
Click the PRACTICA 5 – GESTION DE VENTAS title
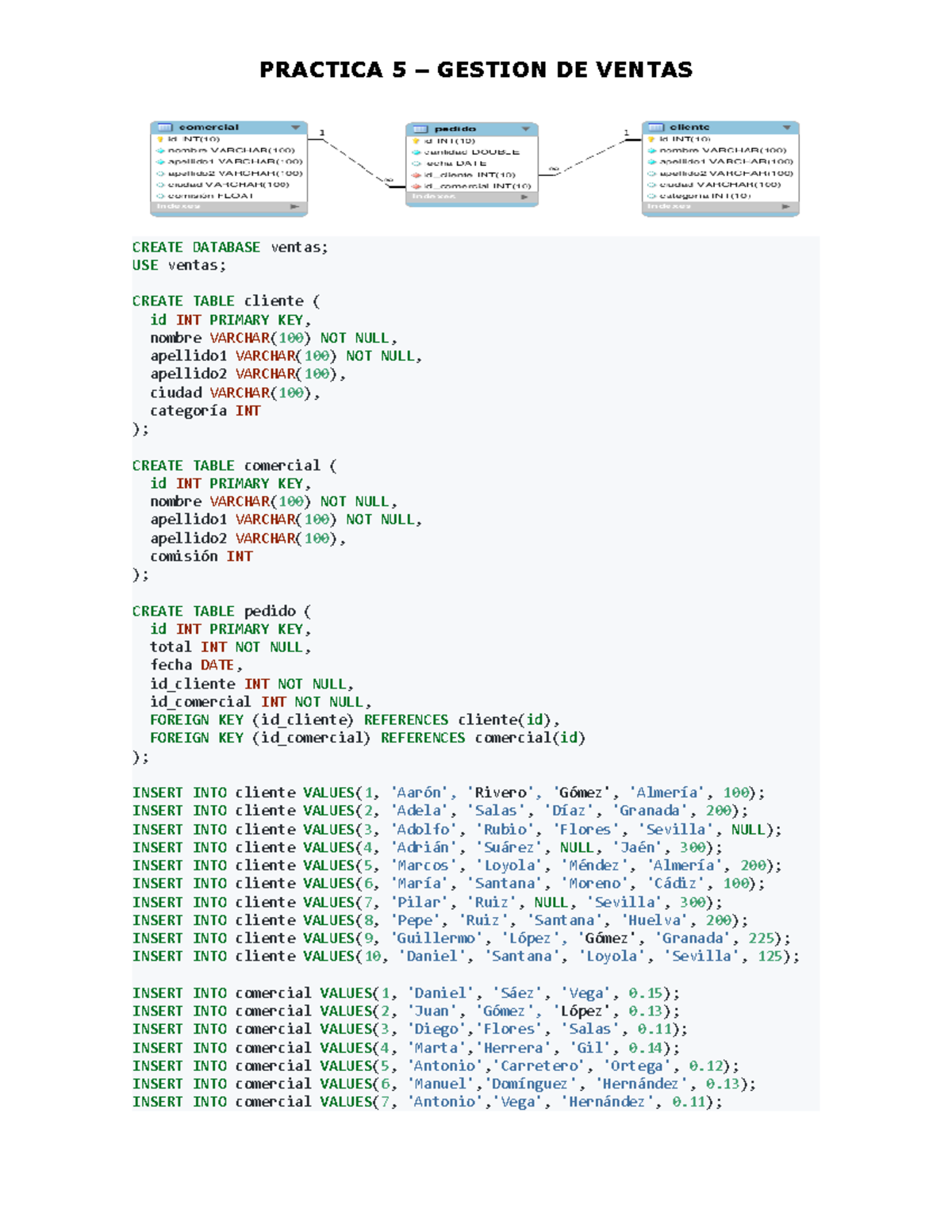[476, 70]
